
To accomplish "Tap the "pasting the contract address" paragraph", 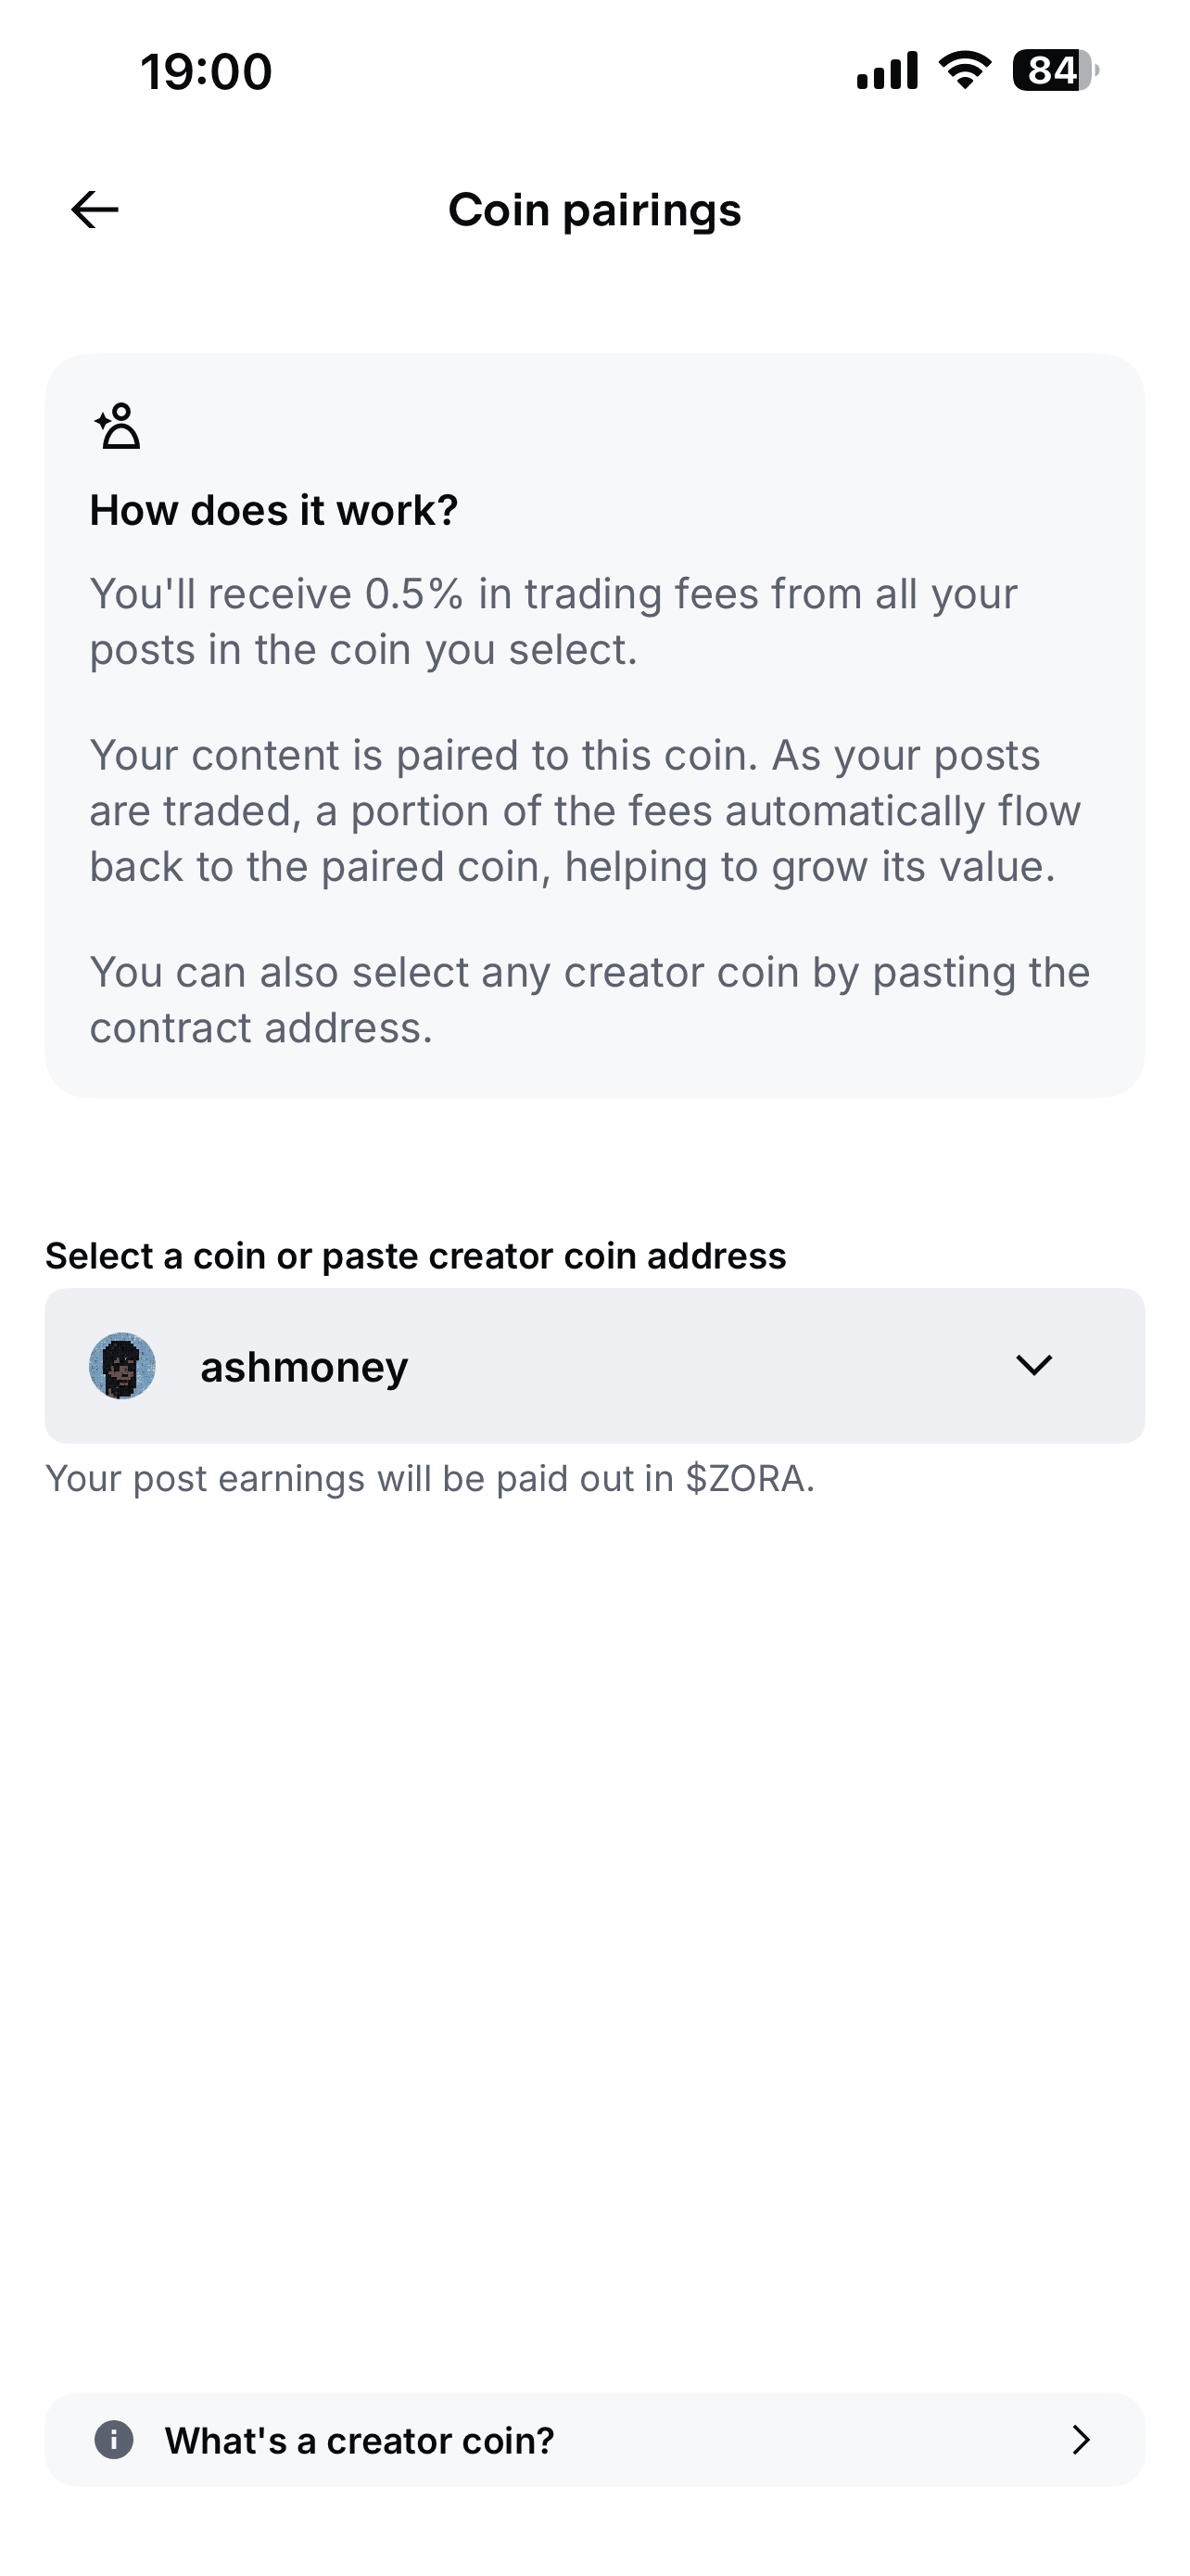I will pos(589,1000).
